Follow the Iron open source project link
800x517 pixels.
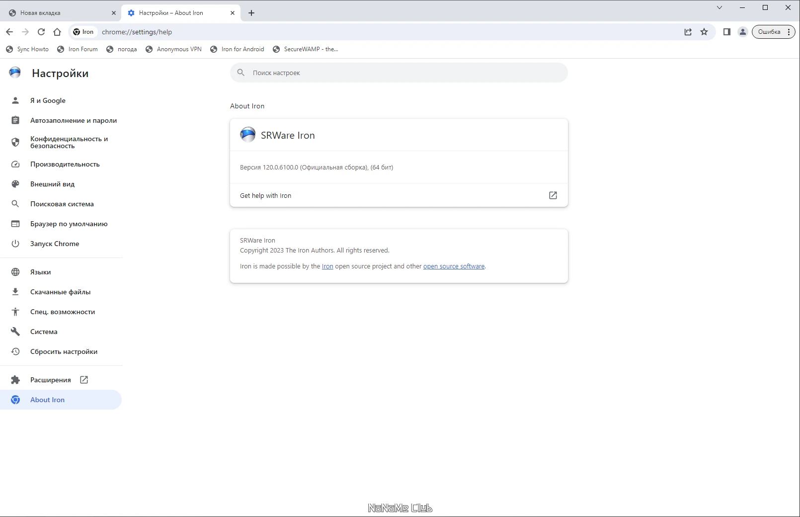click(x=327, y=266)
